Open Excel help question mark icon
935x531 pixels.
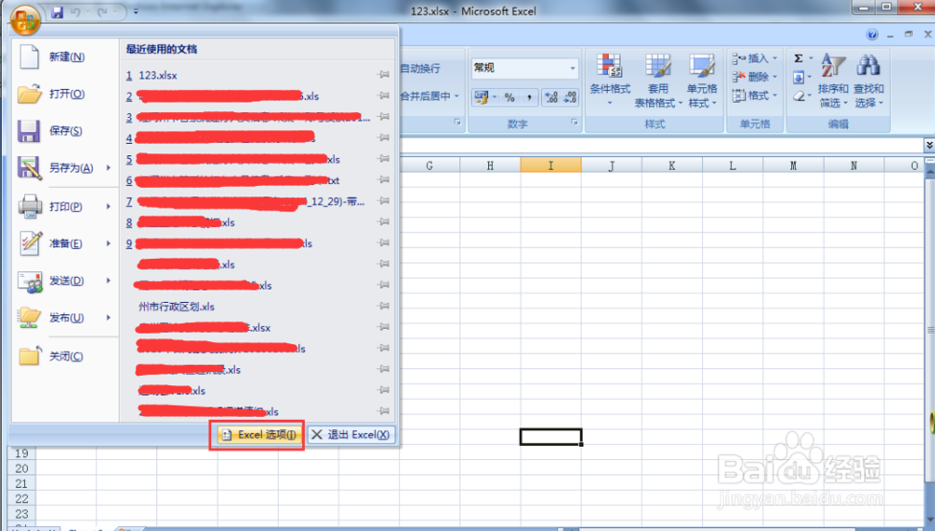click(871, 35)
